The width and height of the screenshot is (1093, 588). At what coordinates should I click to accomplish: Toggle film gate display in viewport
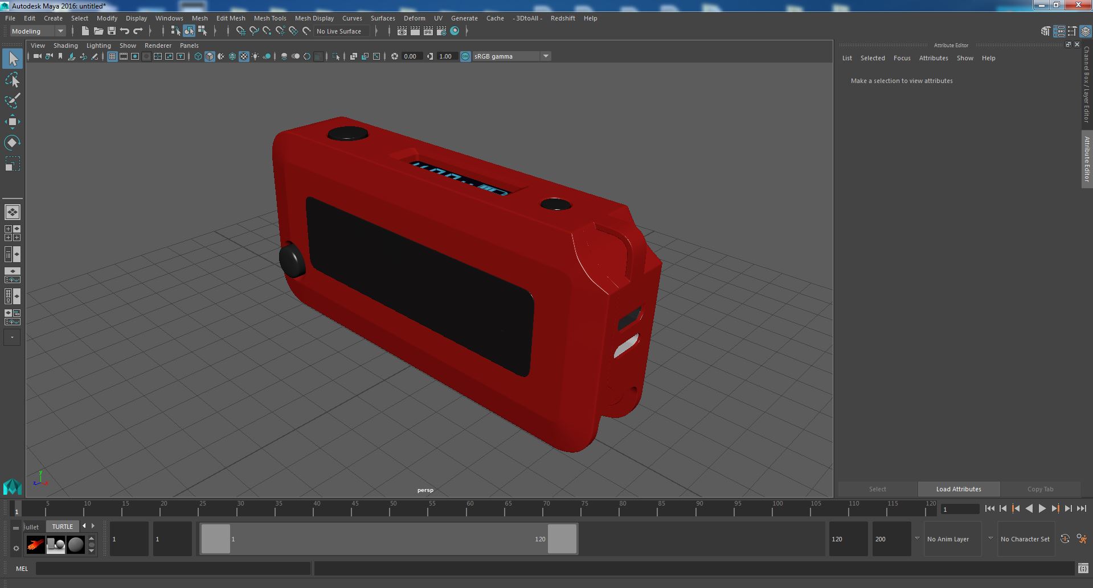pyautogui.click(x=124, y=56)
